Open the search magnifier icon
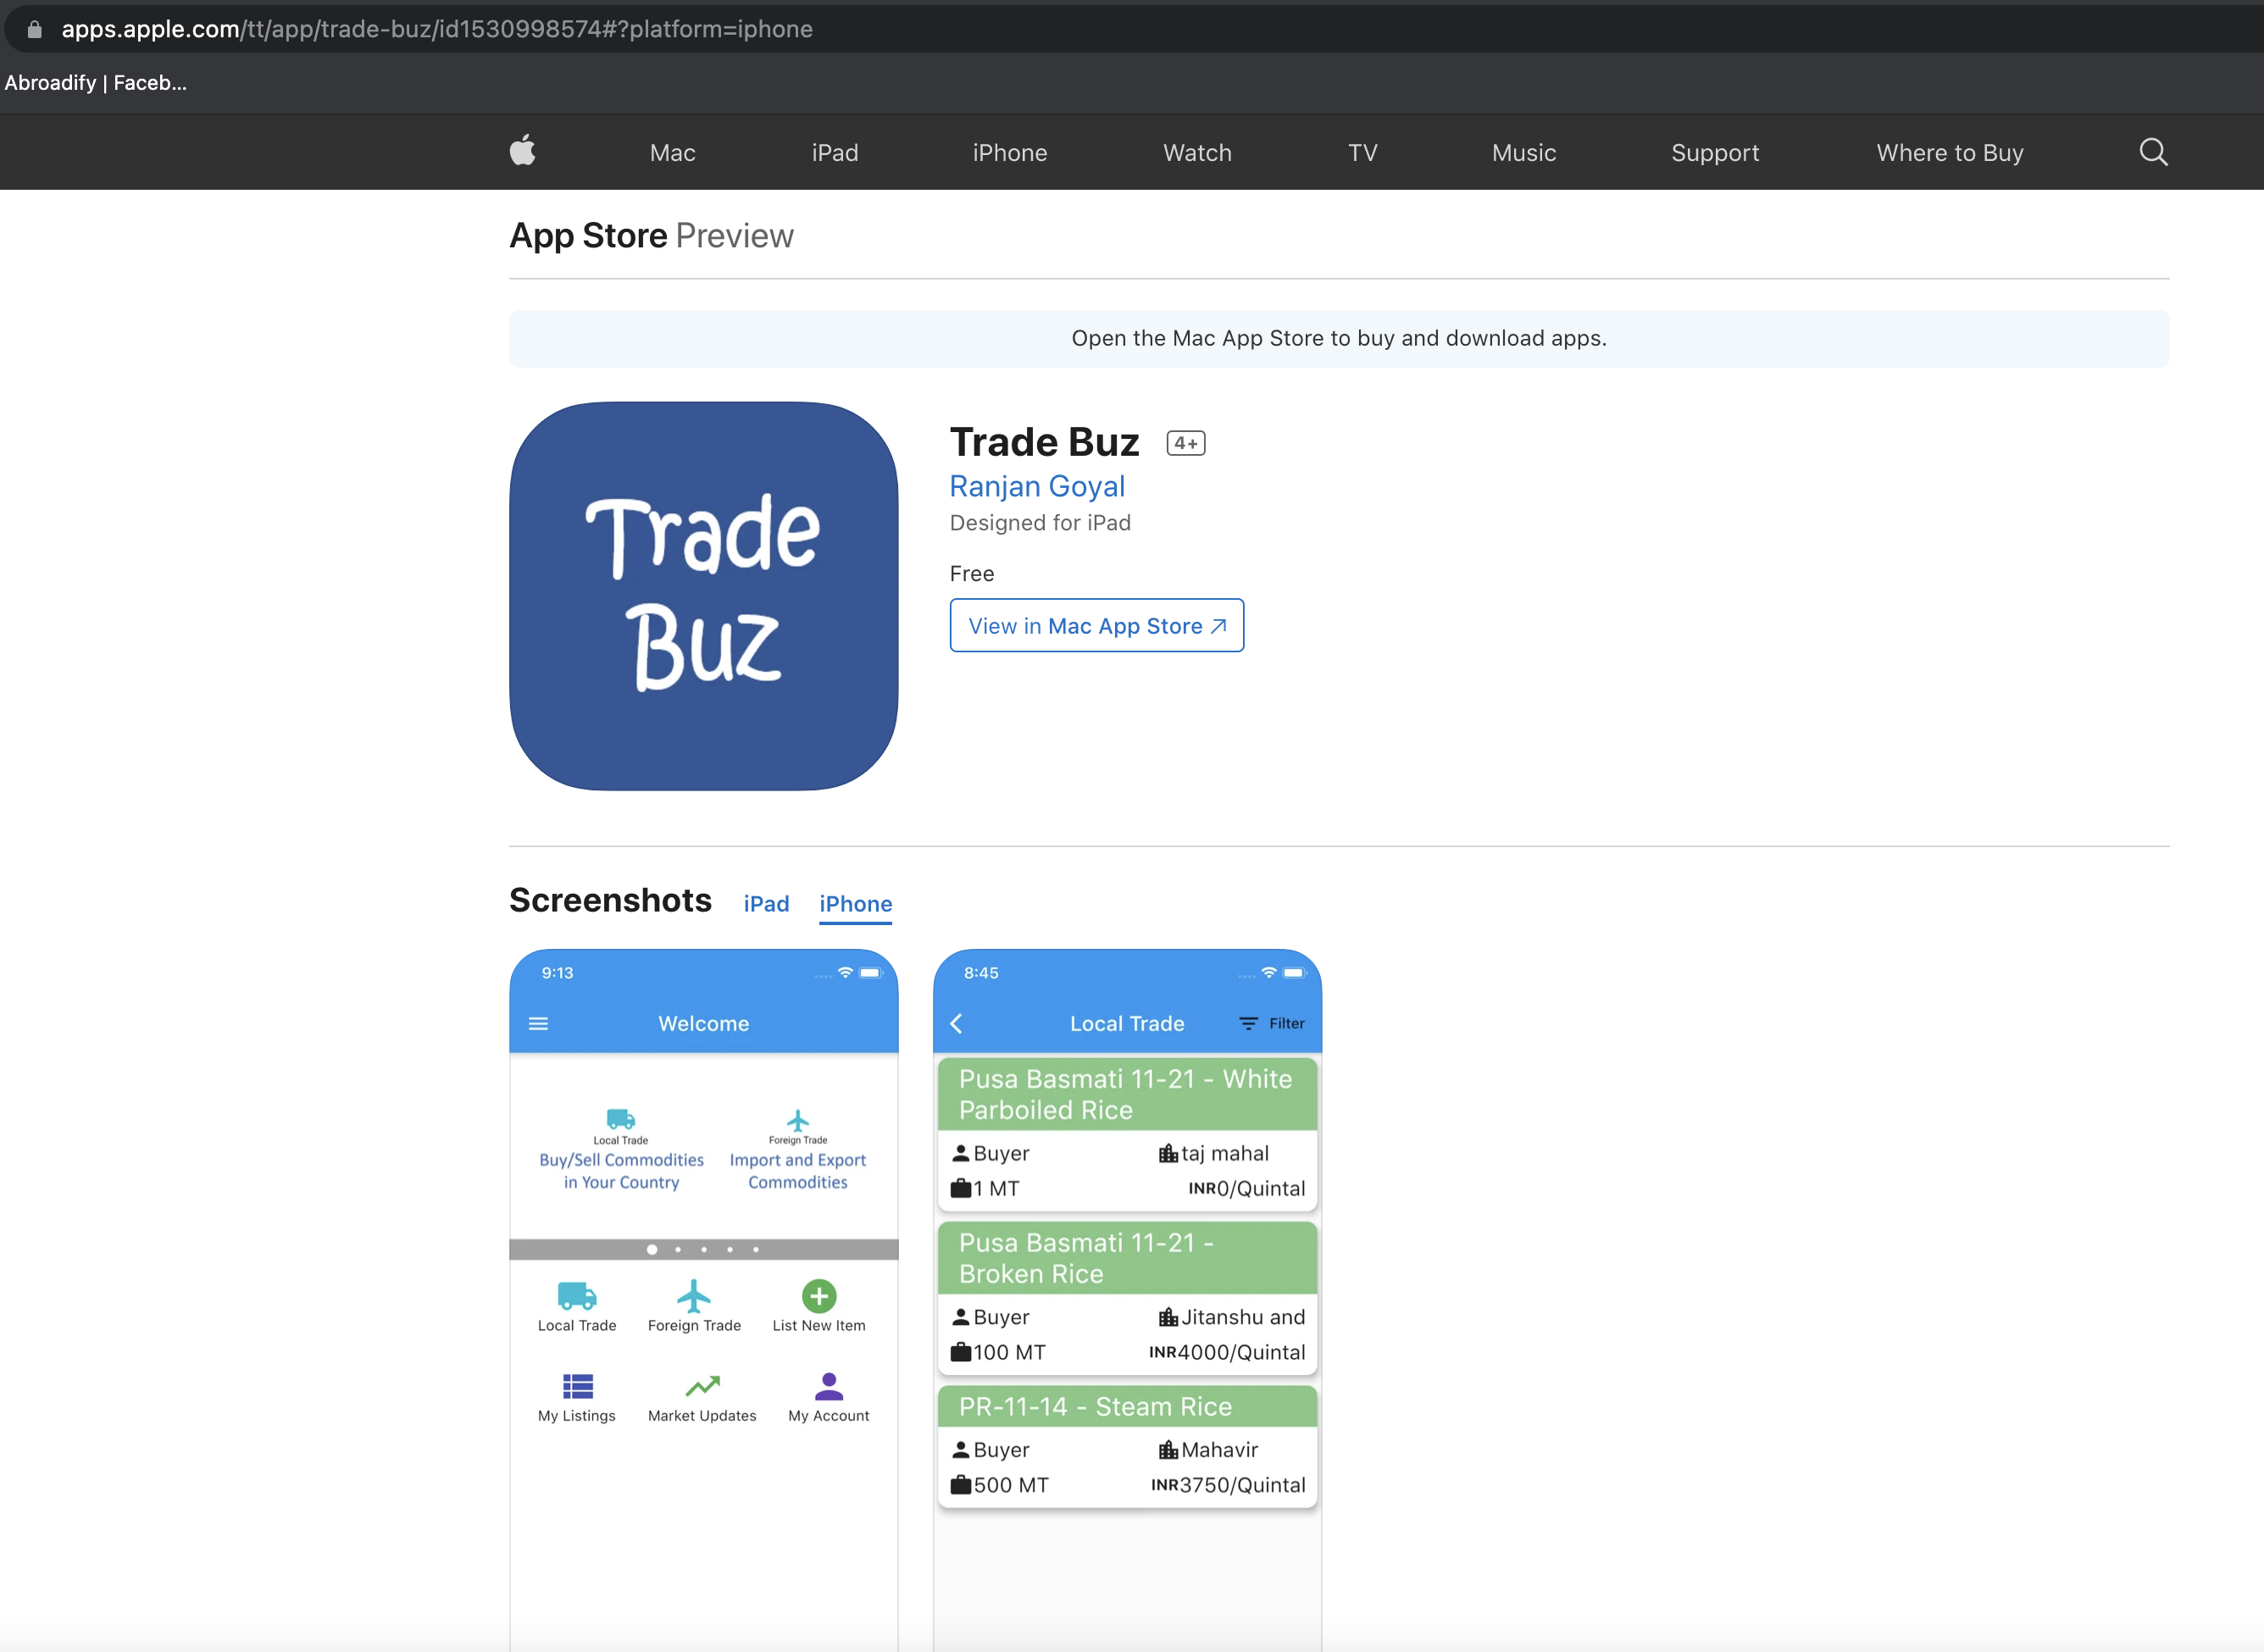Image resolution: width=2264 pixels, height=1652 pixels. point(2152,152)
